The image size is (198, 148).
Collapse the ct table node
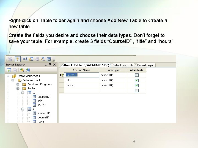(23, 93)
